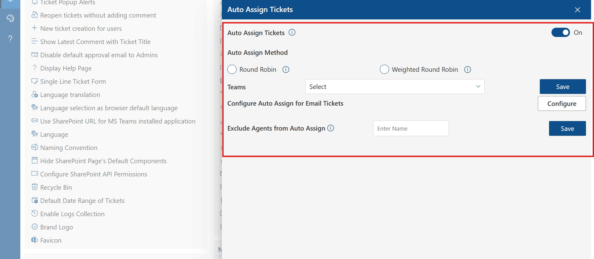This screenshot has height=259, width=594.
Task: Click the info icon beside Auto Assign Tickets
Action: coord(292,32)
